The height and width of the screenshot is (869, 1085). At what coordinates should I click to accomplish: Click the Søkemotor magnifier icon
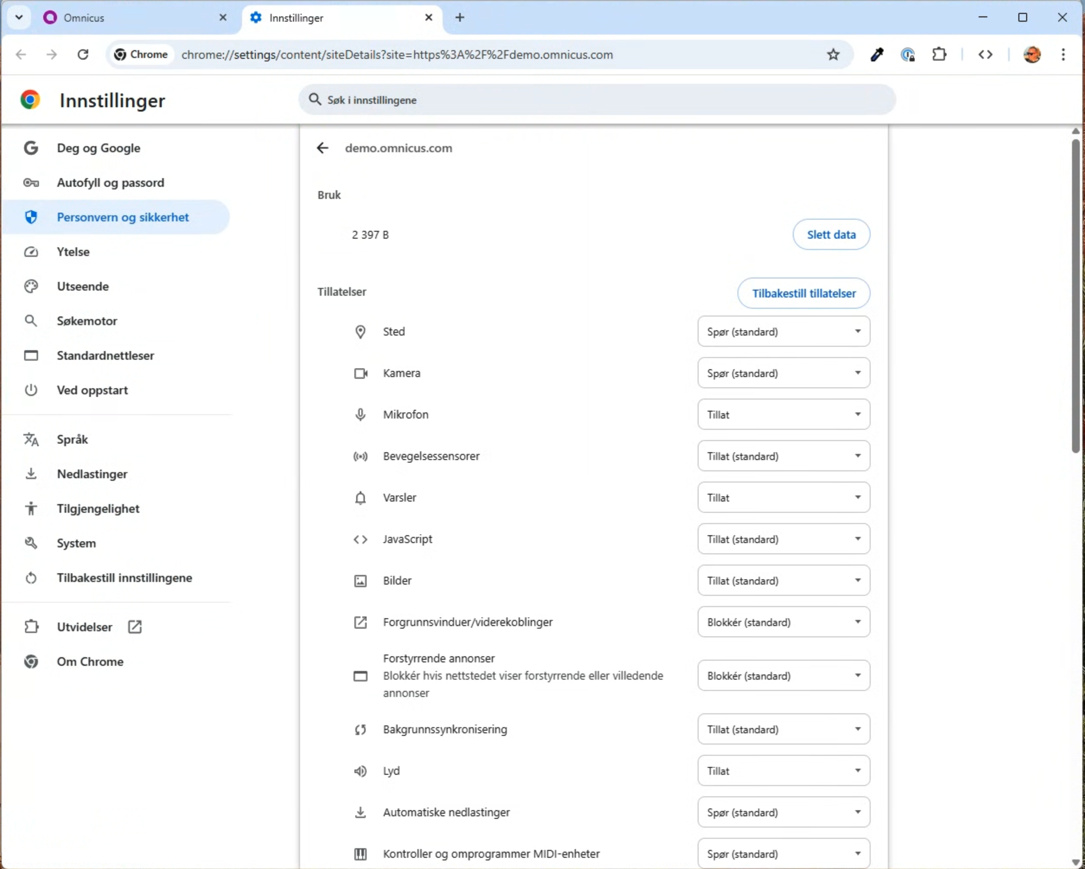coord(31,320)
